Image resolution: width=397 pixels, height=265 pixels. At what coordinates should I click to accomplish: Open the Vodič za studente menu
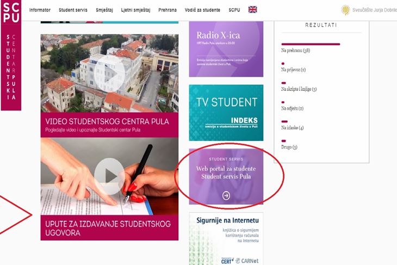click(202, 10)
